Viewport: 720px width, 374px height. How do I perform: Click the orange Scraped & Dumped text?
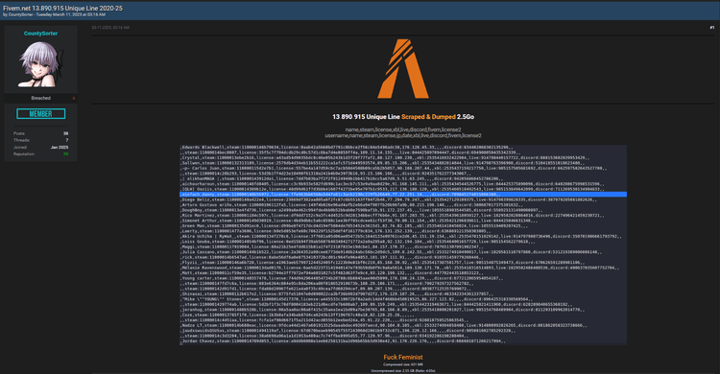428,117
